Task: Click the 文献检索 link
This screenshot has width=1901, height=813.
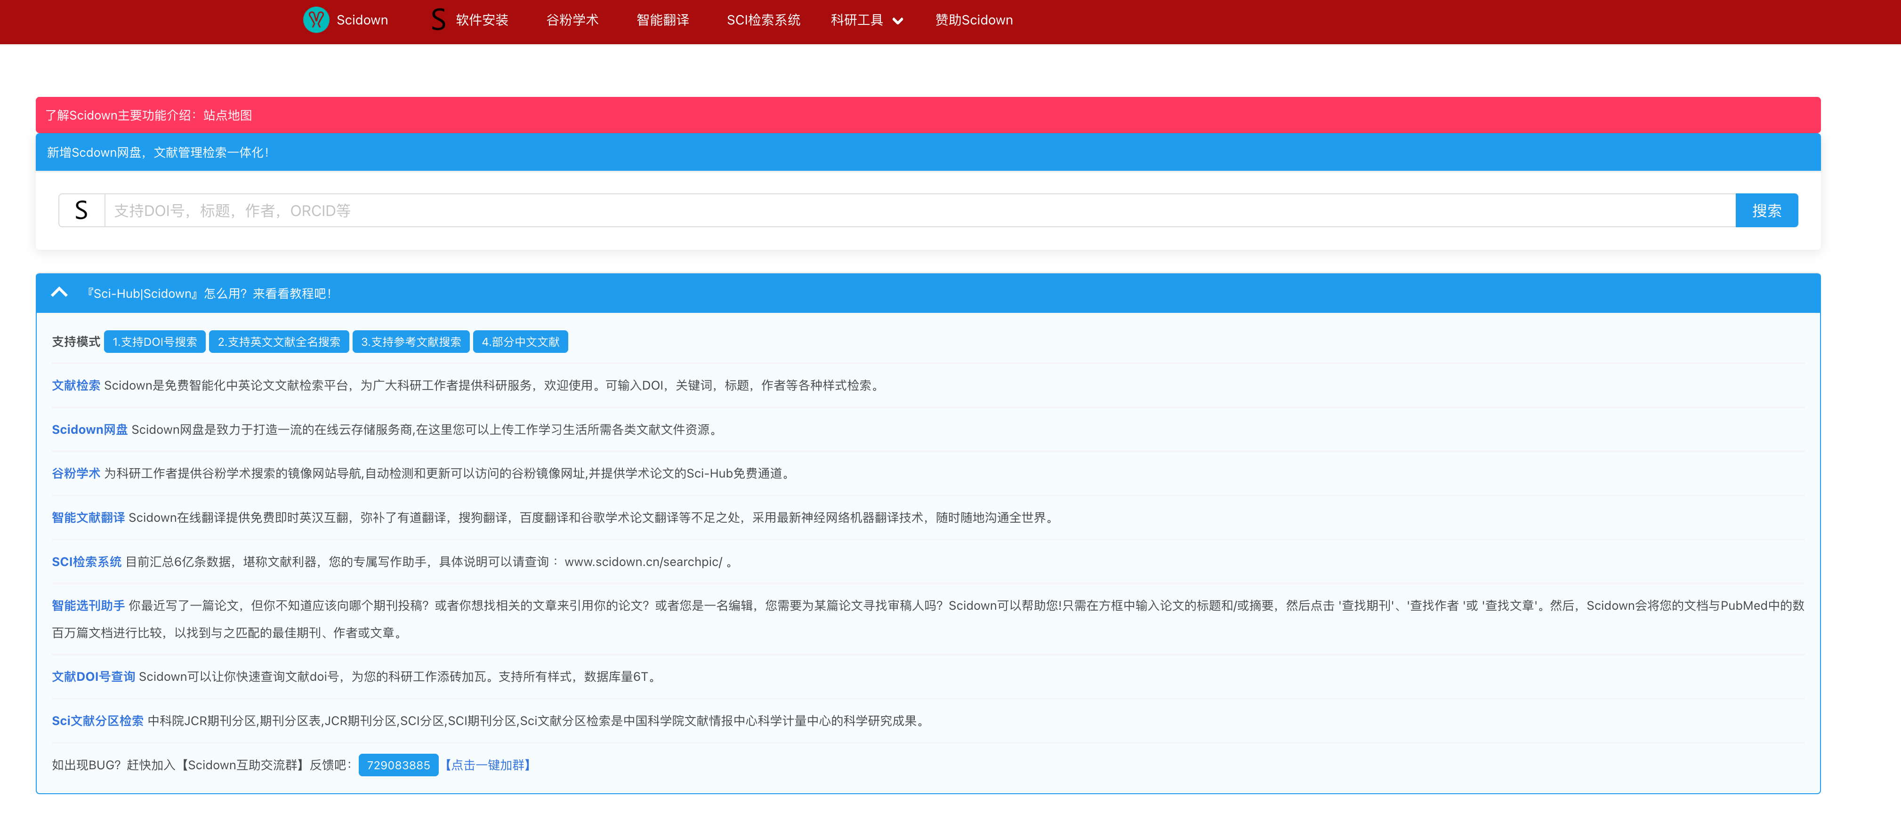Action: [x=76, y=385]
